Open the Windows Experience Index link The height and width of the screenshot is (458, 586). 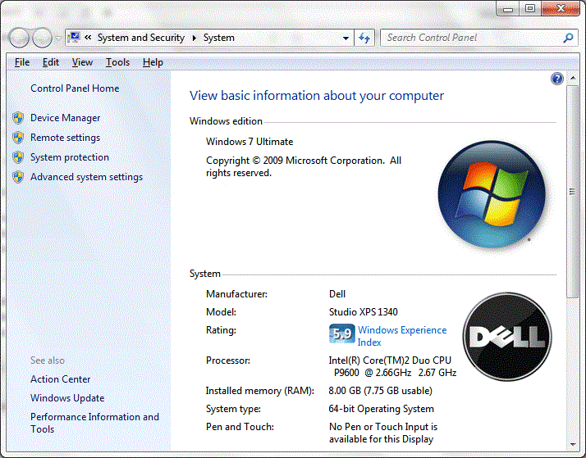[402, 336]
